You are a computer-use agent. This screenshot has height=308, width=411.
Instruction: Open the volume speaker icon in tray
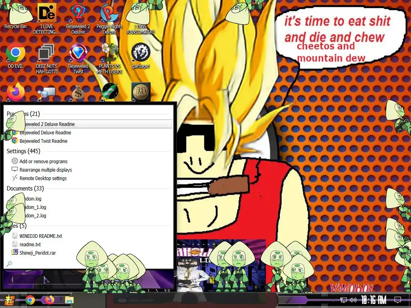353,300
